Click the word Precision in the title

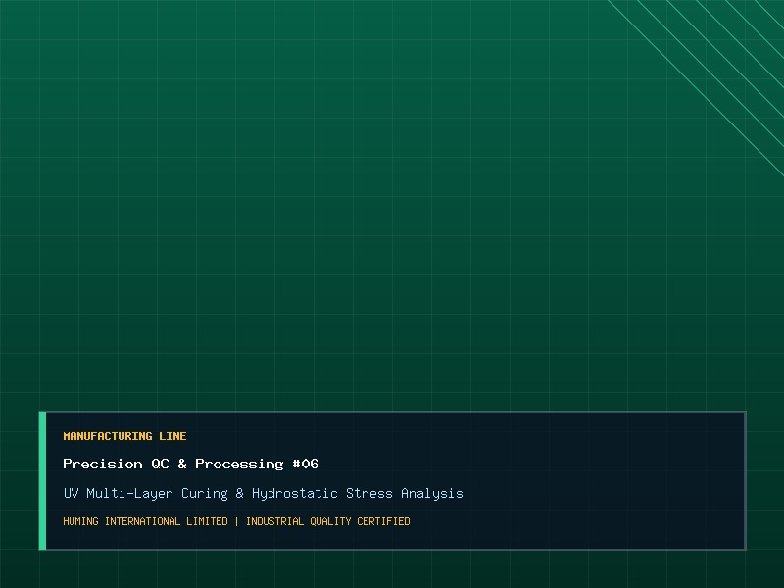coord(103,464)
